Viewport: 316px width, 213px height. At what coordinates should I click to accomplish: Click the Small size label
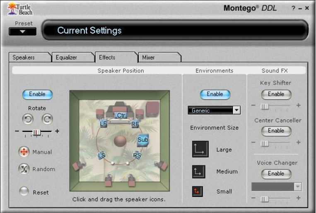point(224,191)
